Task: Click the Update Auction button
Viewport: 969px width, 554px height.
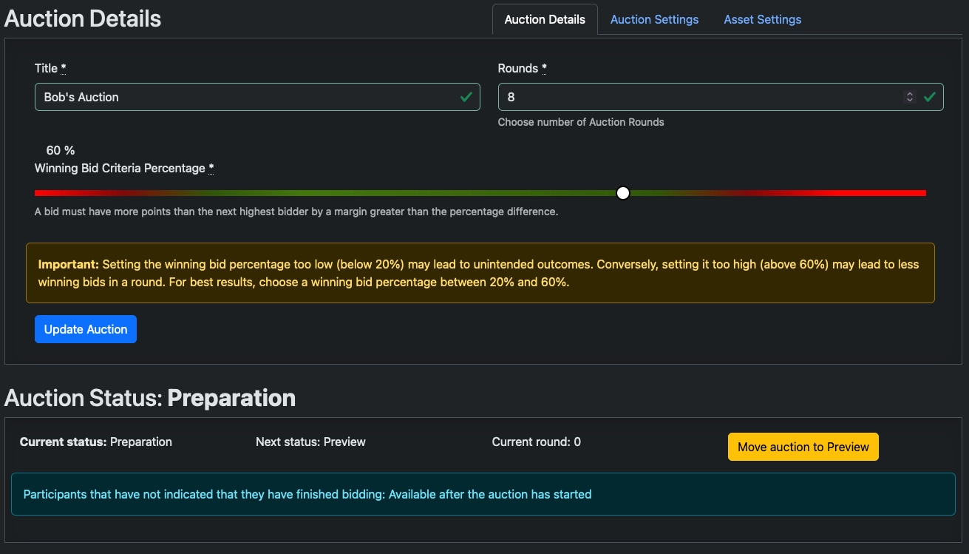Action: [85, 328]
